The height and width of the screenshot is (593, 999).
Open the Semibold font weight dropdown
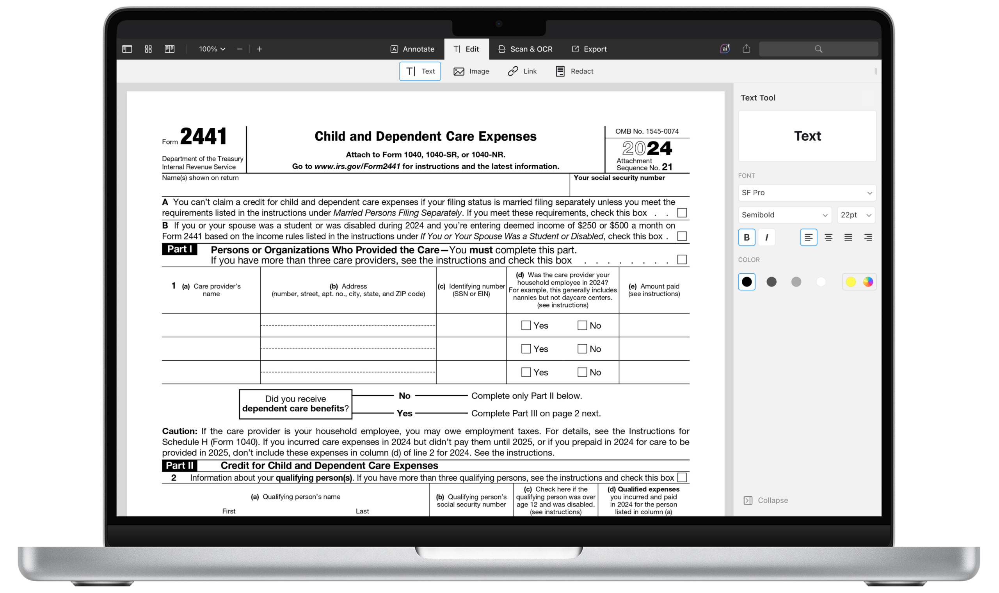785,215
